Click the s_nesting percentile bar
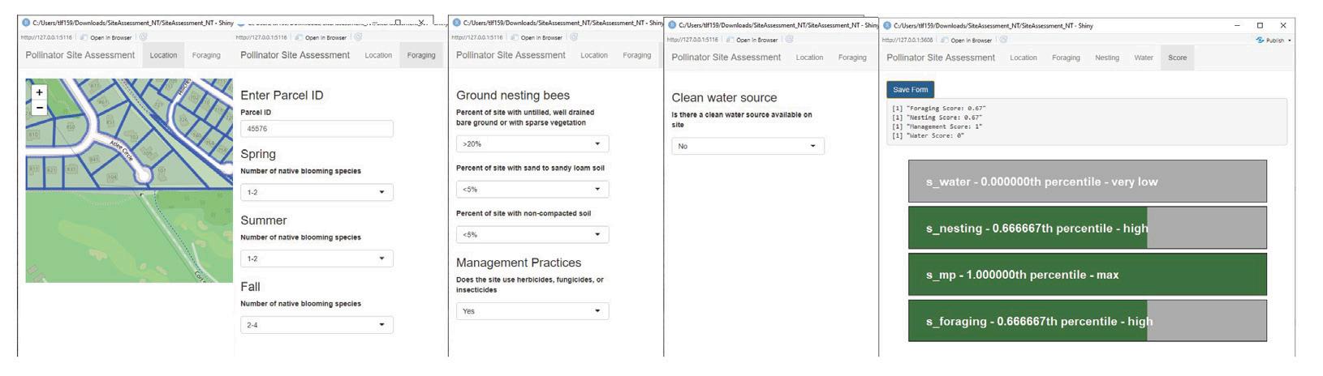Image resolution: width=1323 pixels, height=376 pixels. pos(1087,229)
